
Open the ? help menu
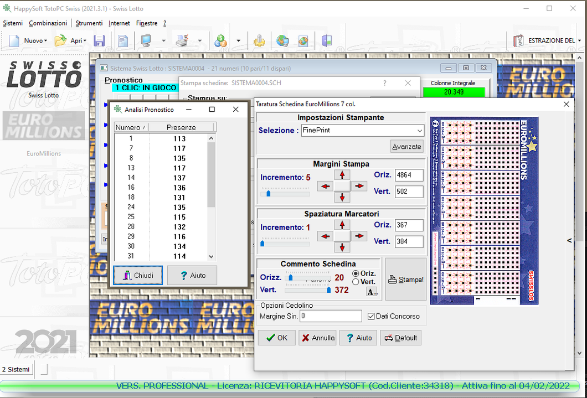(164, 23)
